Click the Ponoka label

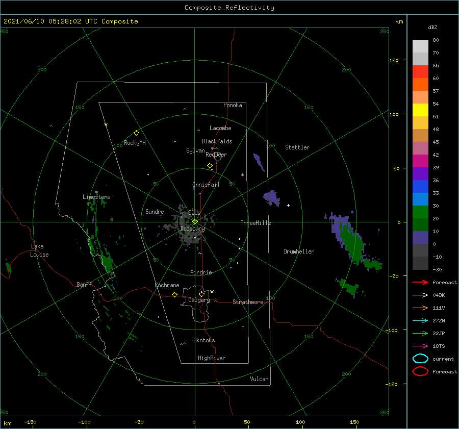tap(233, 105)
